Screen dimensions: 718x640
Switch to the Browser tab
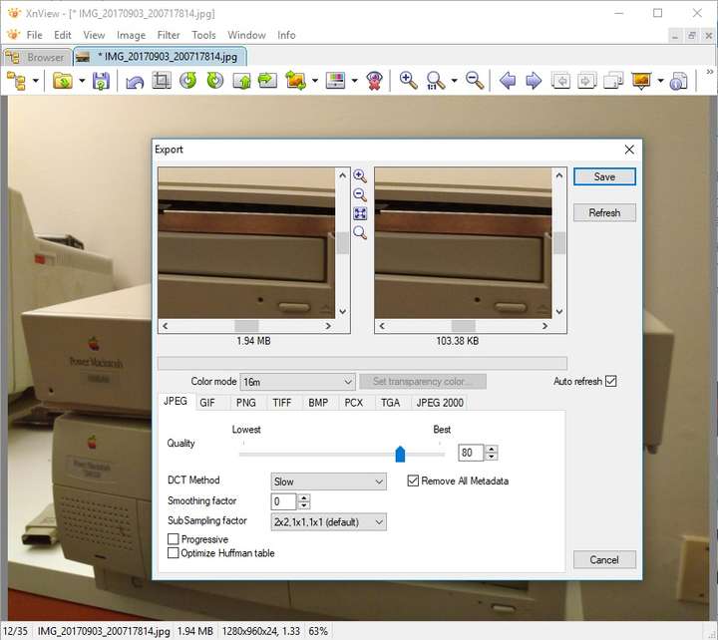tap(38, 57)
